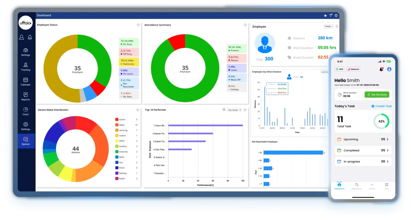411x220 pixels.
Task: Open the This month dropdown
Action: [234, 110]
